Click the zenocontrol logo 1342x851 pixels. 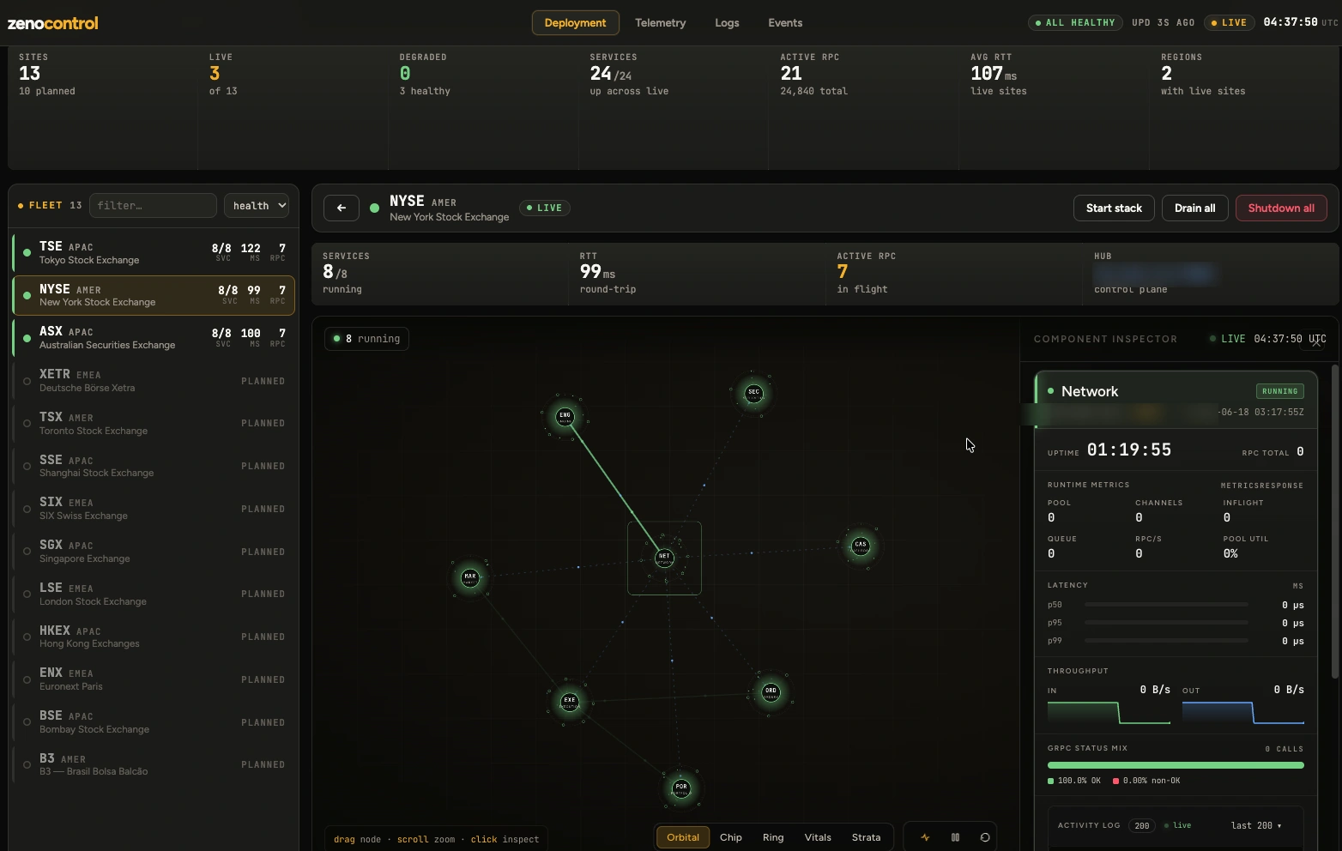pos(53,23)
